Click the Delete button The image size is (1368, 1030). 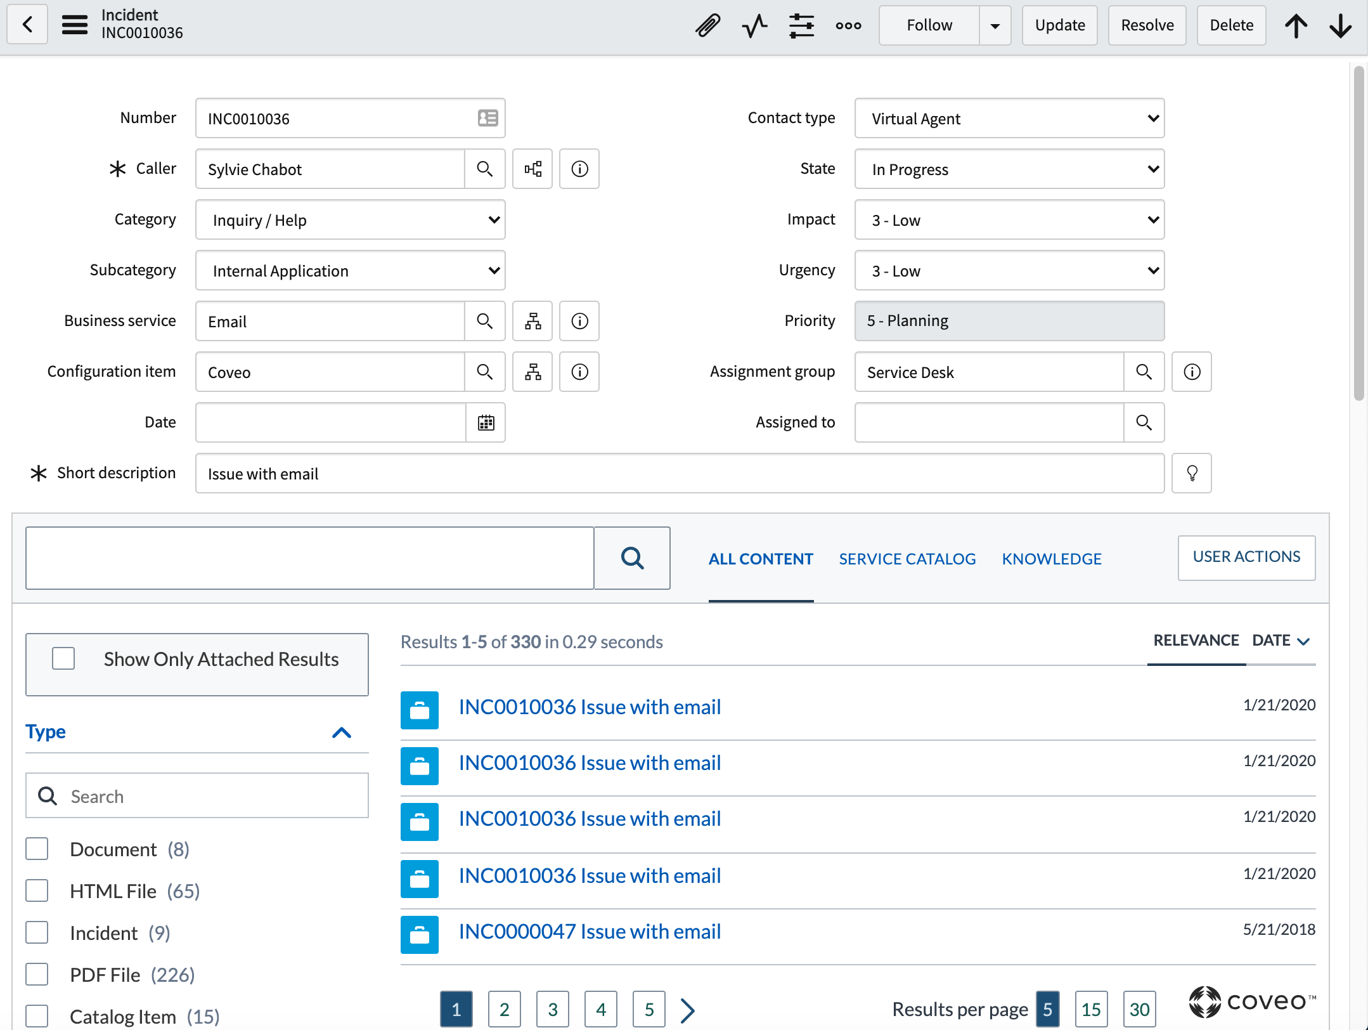[x=1232, y=25]
